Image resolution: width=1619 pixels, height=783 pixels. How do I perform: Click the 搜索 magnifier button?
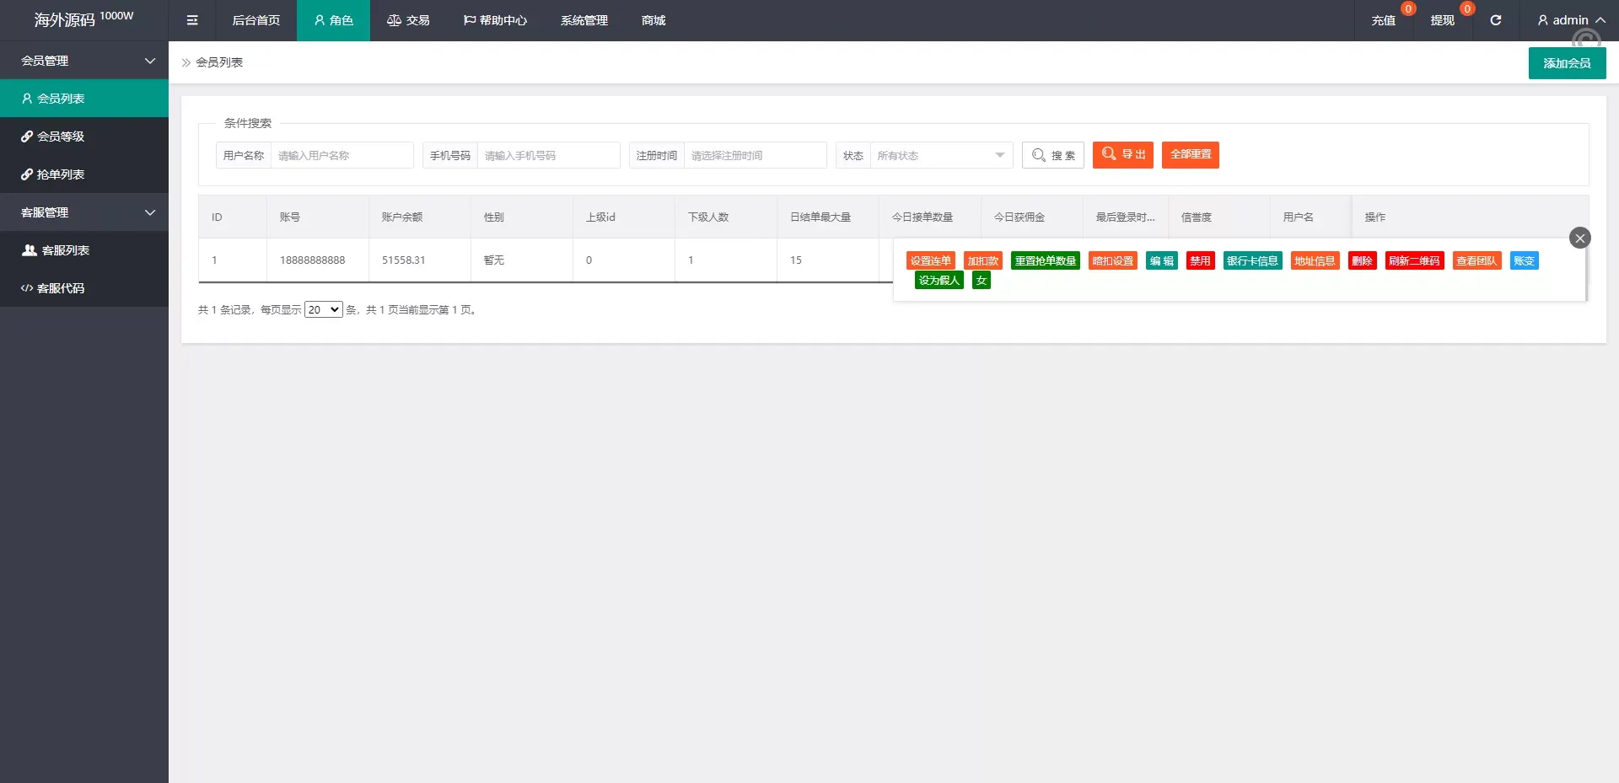pyautogui.click(x=1052, y=155)
